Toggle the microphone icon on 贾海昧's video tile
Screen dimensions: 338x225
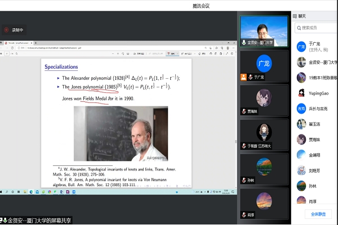pyautogui.click(x=244, y=111)
